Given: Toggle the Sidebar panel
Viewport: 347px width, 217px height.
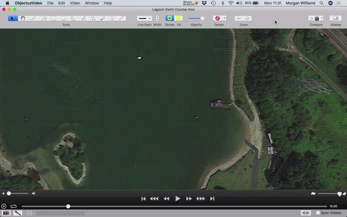Looking at the screenshot, I should point(336,18).
